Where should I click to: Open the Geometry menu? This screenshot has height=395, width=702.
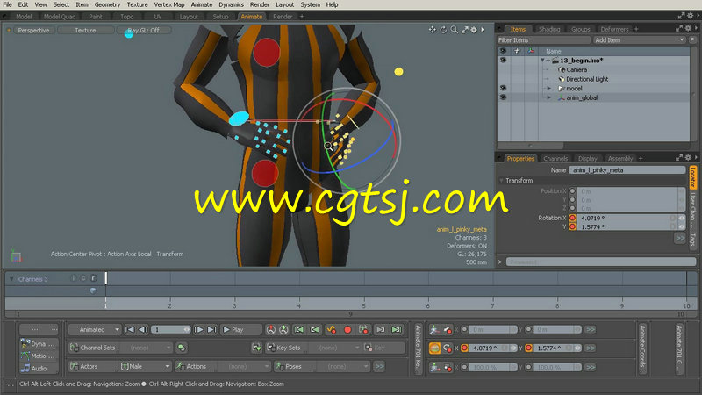click(107, 4)
